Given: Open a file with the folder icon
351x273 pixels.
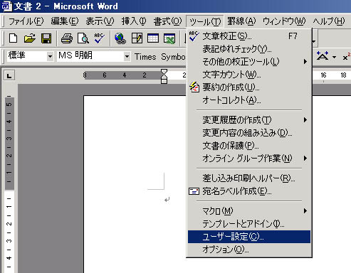Looking at the screenshot, I should [x=30, y=38].
